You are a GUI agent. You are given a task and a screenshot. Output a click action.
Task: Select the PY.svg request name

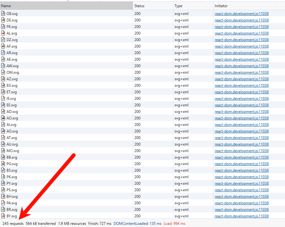12,183
